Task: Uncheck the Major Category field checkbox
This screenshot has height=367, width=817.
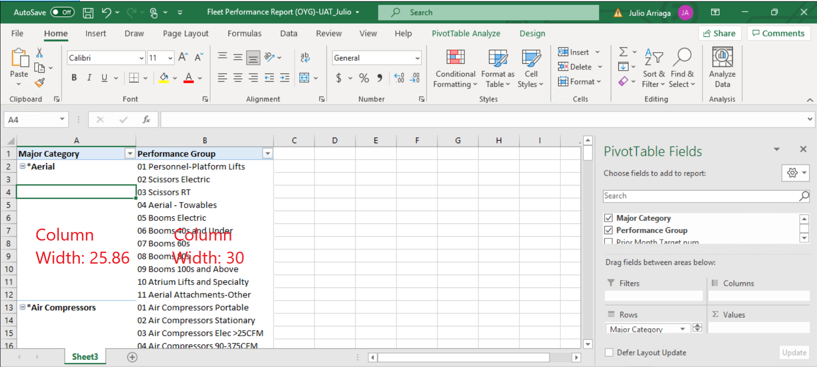Action: click(x=609, y=218)
